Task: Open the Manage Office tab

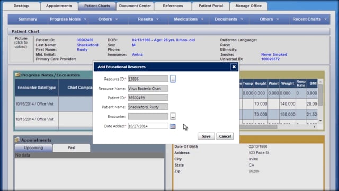Action: 248,6
